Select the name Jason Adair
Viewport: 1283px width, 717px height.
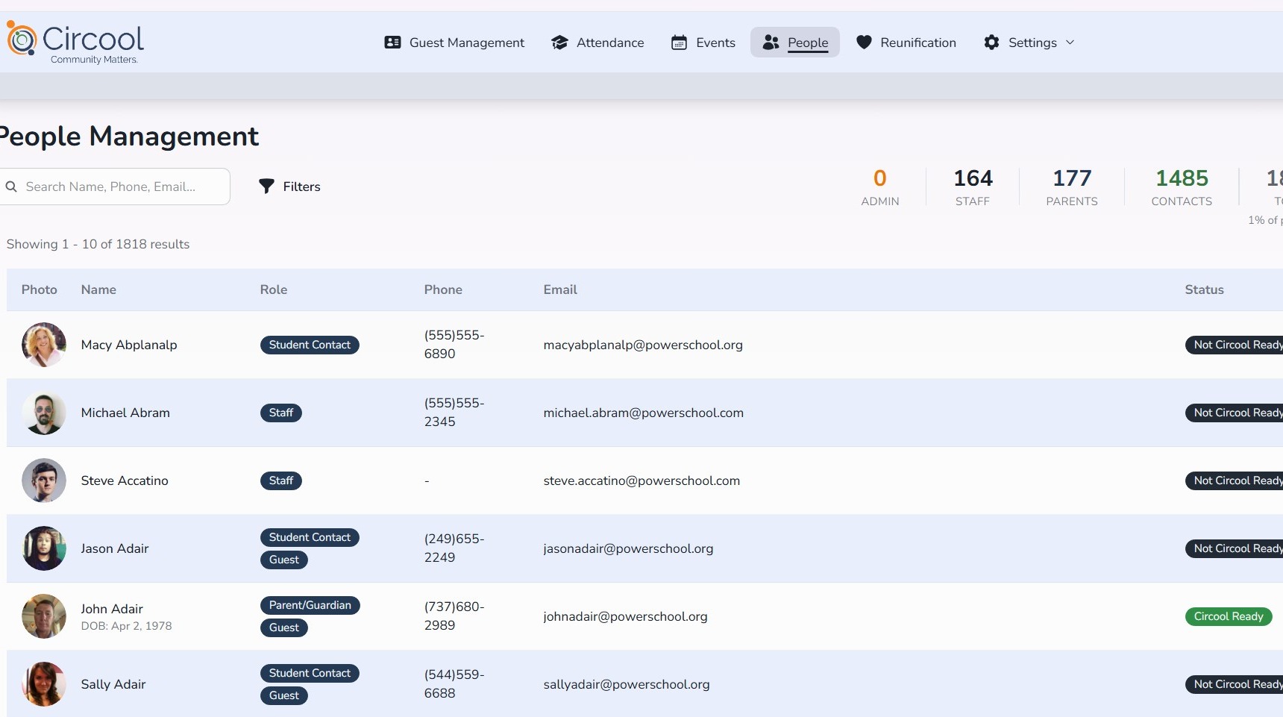pos(115,548)
